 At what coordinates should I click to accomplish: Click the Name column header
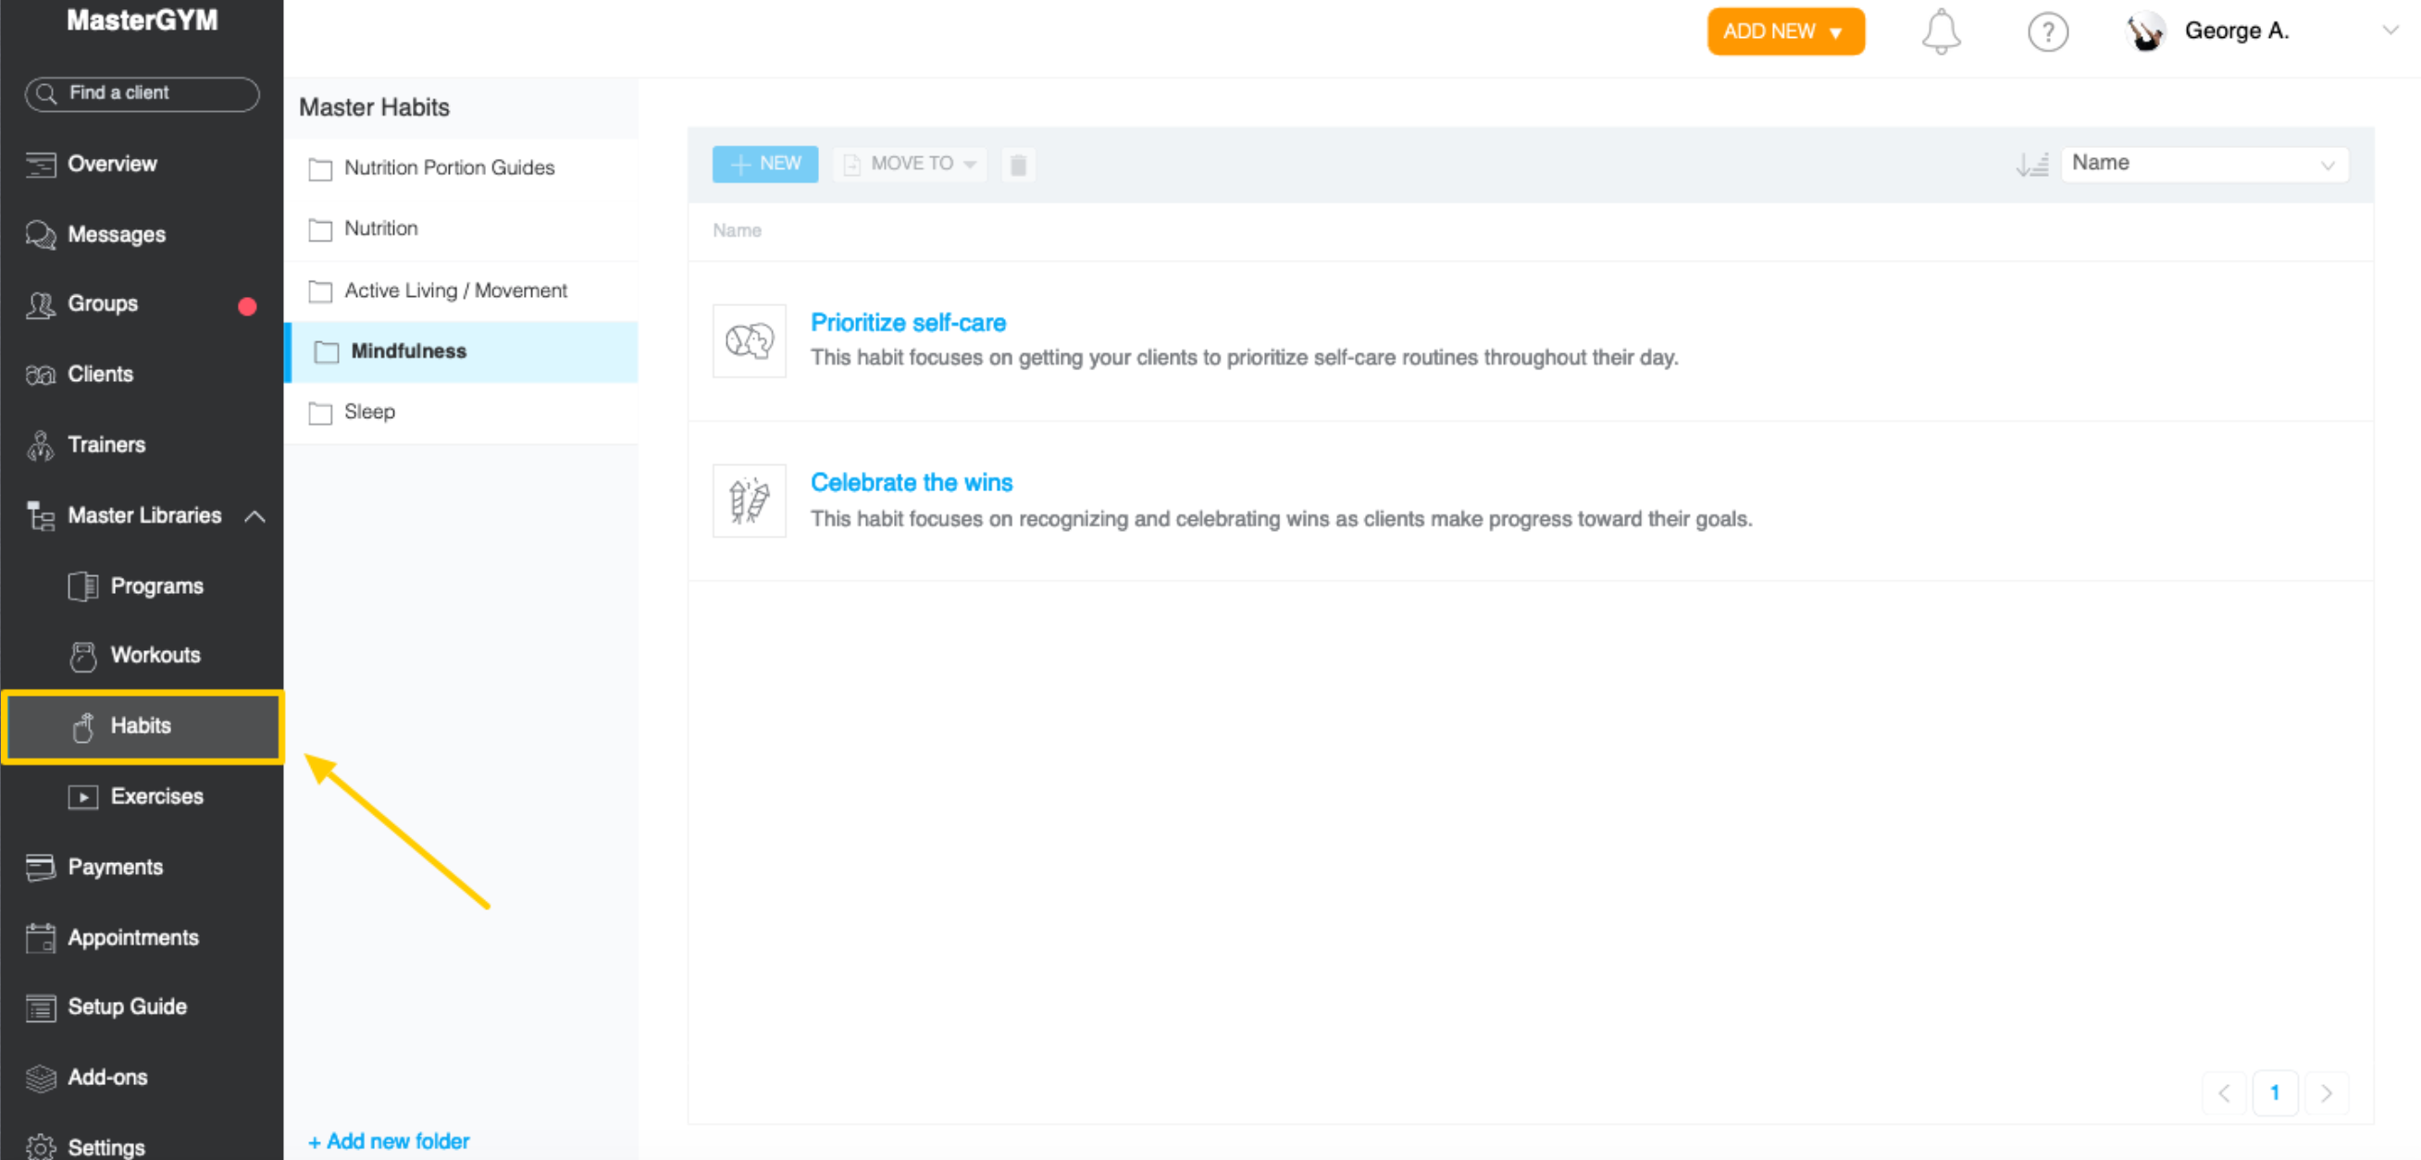click(x=737, y=231)
